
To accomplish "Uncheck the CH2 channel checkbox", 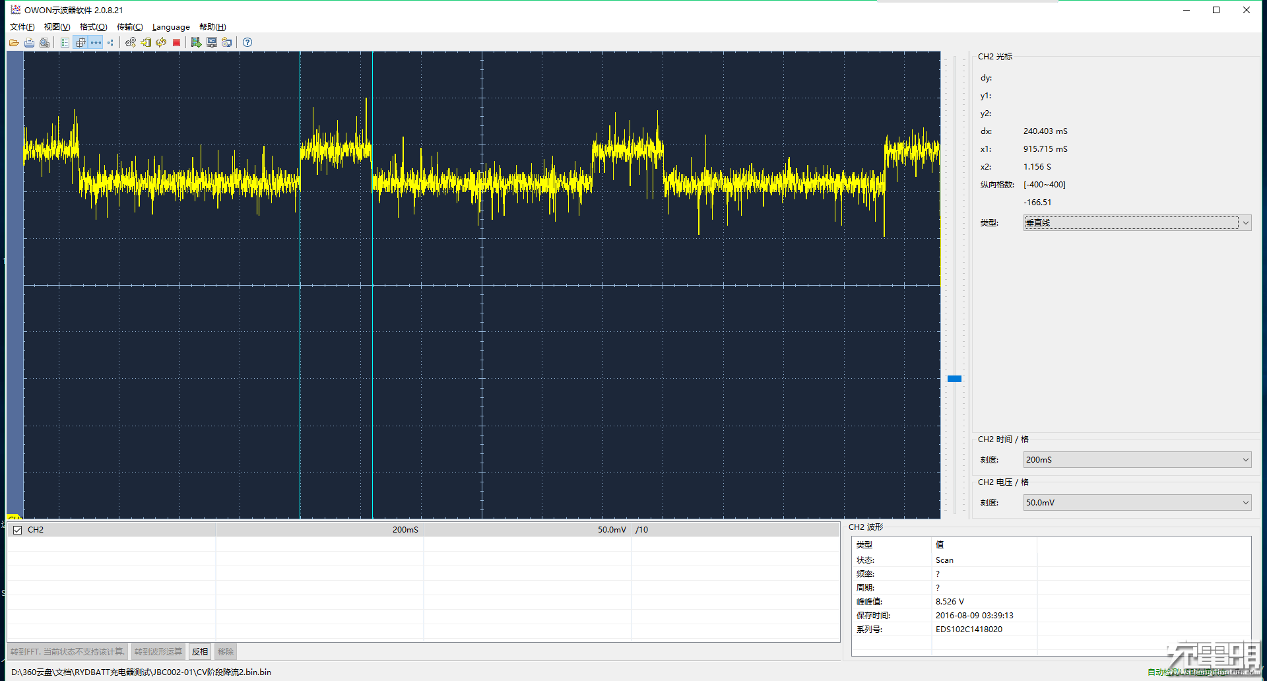I will (x=18, y=530).
